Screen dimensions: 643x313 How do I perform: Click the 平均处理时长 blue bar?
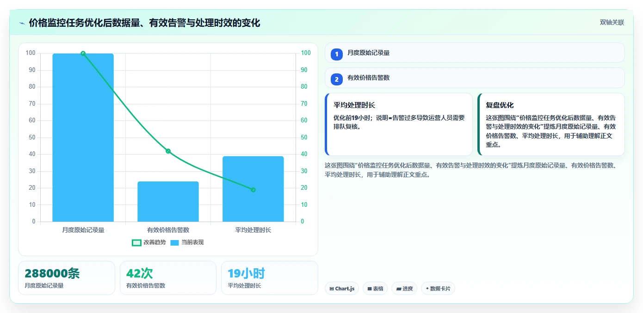[253, 189]
